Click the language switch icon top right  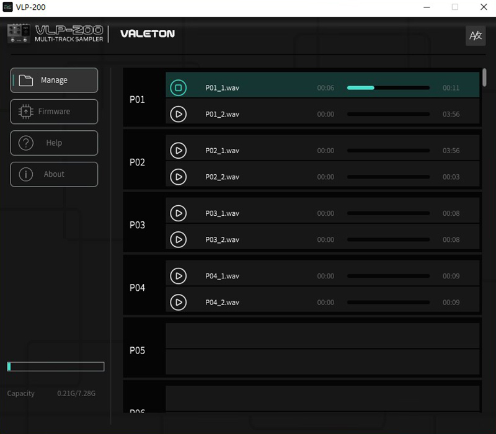pyautogui.click(x=476, y=35)
